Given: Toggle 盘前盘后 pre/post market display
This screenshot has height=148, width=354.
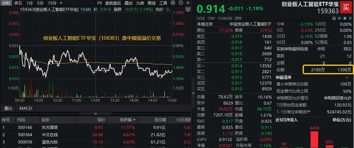Looking at the screenshot, I should coord(113,3).
